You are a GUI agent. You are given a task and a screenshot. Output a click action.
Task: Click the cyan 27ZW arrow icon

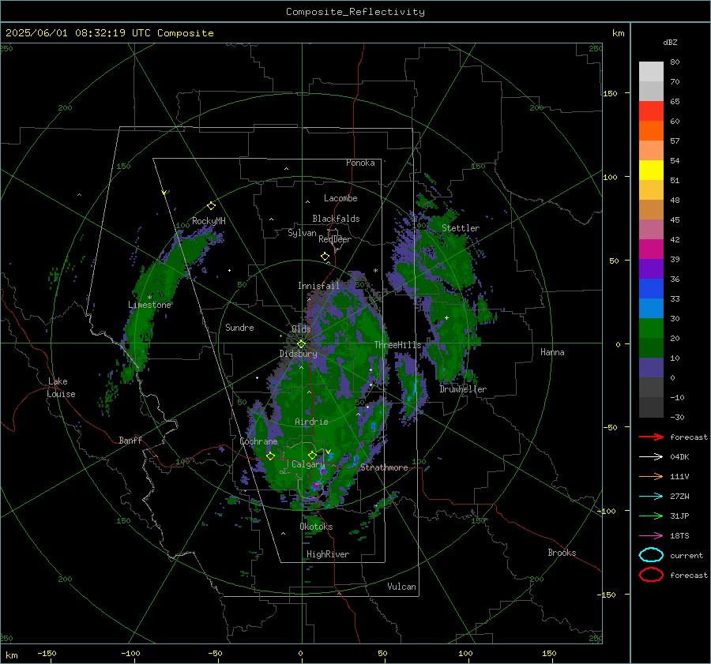tap(651, 497)
